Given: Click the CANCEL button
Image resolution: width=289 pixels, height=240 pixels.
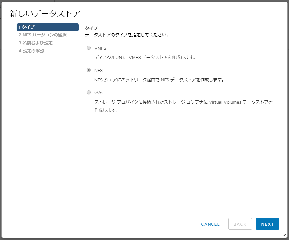Looking at the screenshot, I should coord(210,224).
